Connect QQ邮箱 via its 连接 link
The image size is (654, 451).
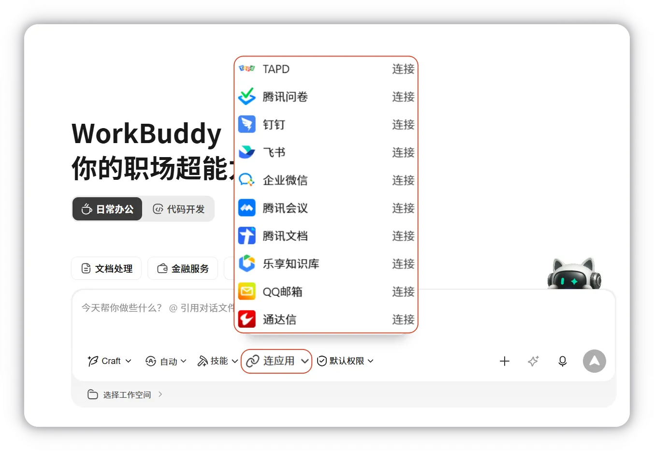403,291
